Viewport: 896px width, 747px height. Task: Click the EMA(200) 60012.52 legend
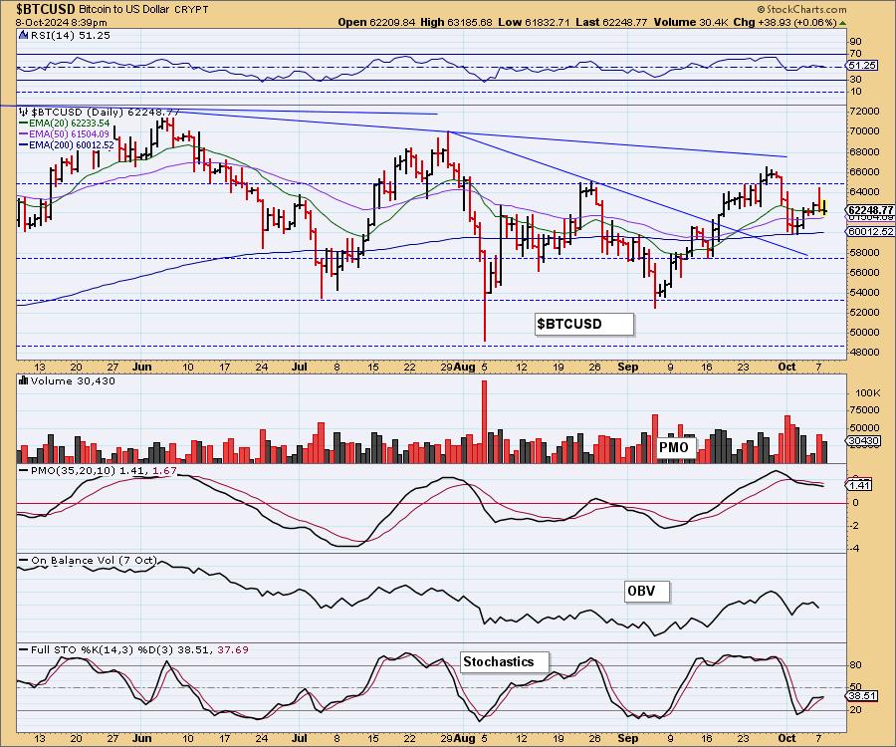(x=67, y=144)
